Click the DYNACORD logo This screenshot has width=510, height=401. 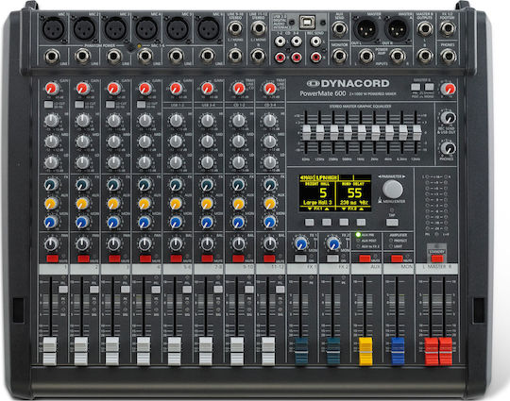pyautogui.click(x=348, y=84)
